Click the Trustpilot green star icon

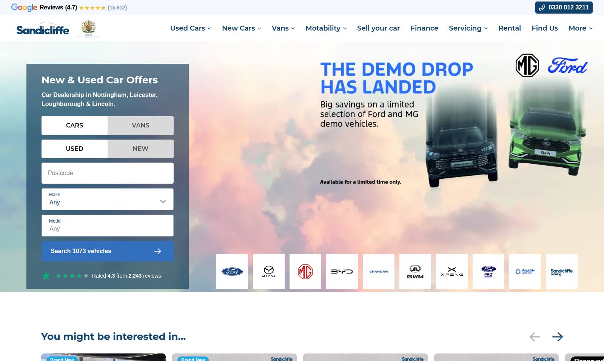click(46, 276)
